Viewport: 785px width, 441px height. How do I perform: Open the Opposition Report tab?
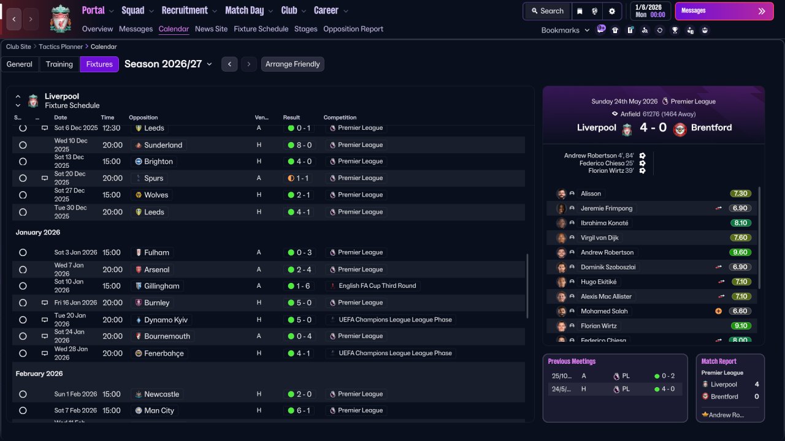pyautogui.click(x=353, y=29)
